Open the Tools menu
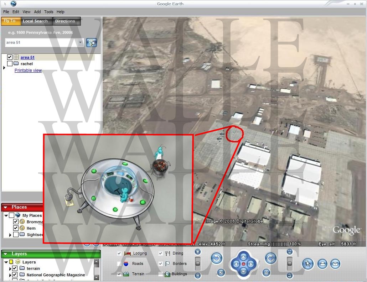 [49, 12]
